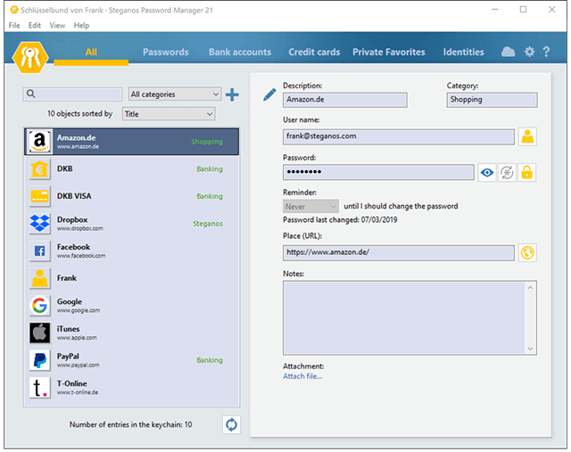
Task: Open the All categories dropdown
Action: (175, 95)
